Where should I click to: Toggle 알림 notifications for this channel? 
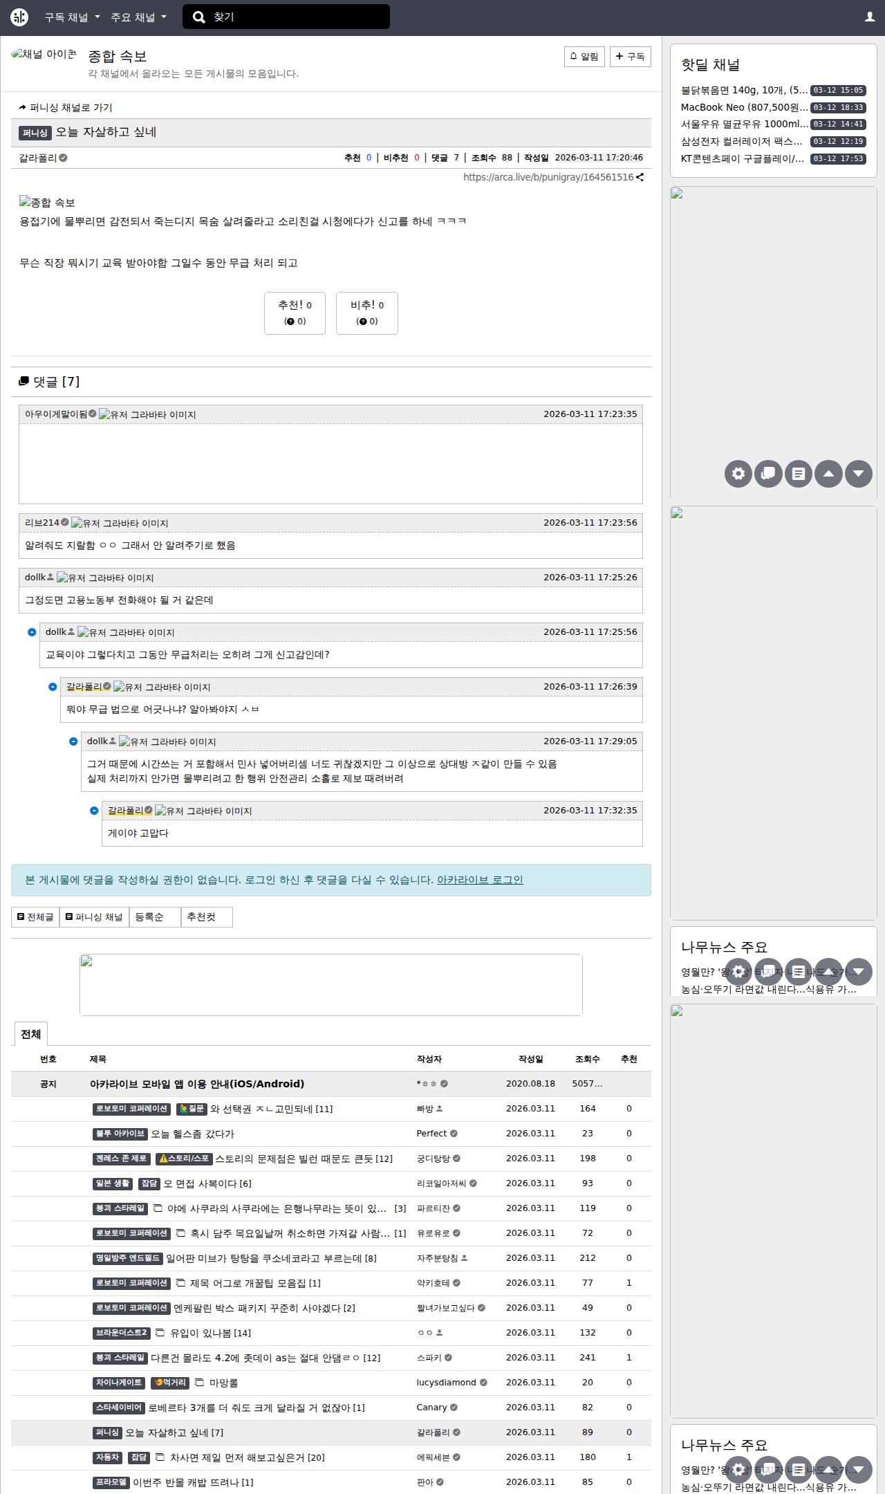pos(584,57)
